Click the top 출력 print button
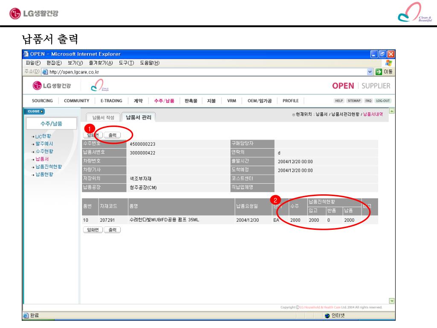The image size is (437, 328). pos(112,135)
